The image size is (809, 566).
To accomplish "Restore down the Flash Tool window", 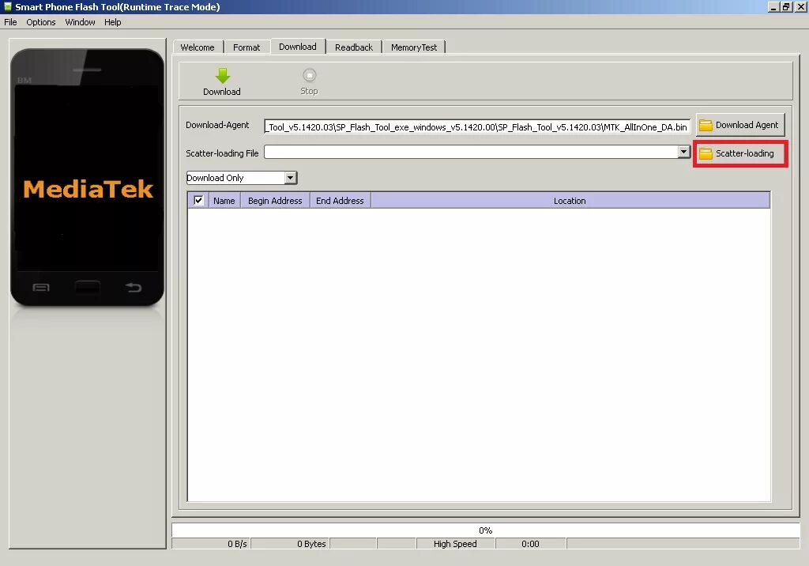I will [x=786, y=6].
